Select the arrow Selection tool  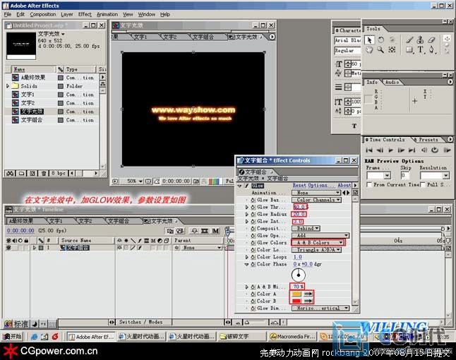click(369, 40)
